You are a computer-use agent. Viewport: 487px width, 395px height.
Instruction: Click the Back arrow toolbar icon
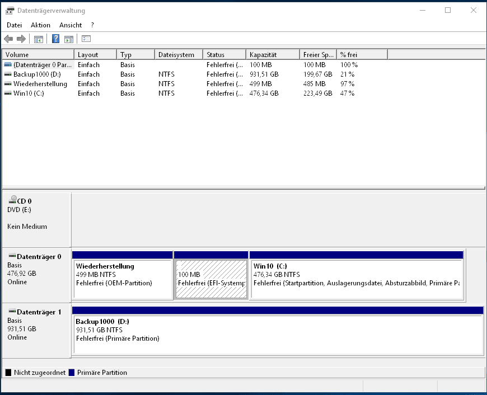[x=8, y=39]
